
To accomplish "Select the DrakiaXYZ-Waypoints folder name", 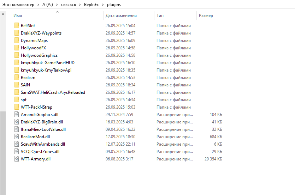I will click(x=41, y=33).
